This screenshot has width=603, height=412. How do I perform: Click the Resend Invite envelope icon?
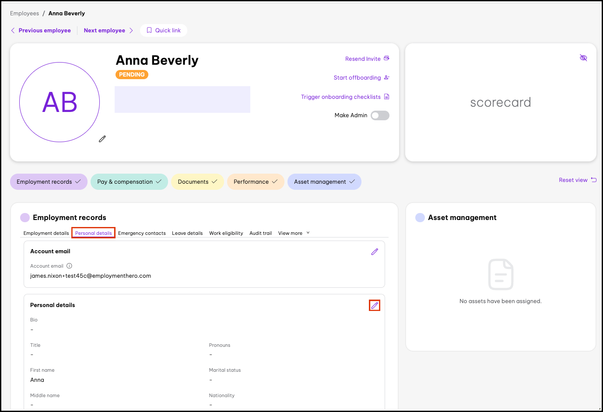point(386,58)
